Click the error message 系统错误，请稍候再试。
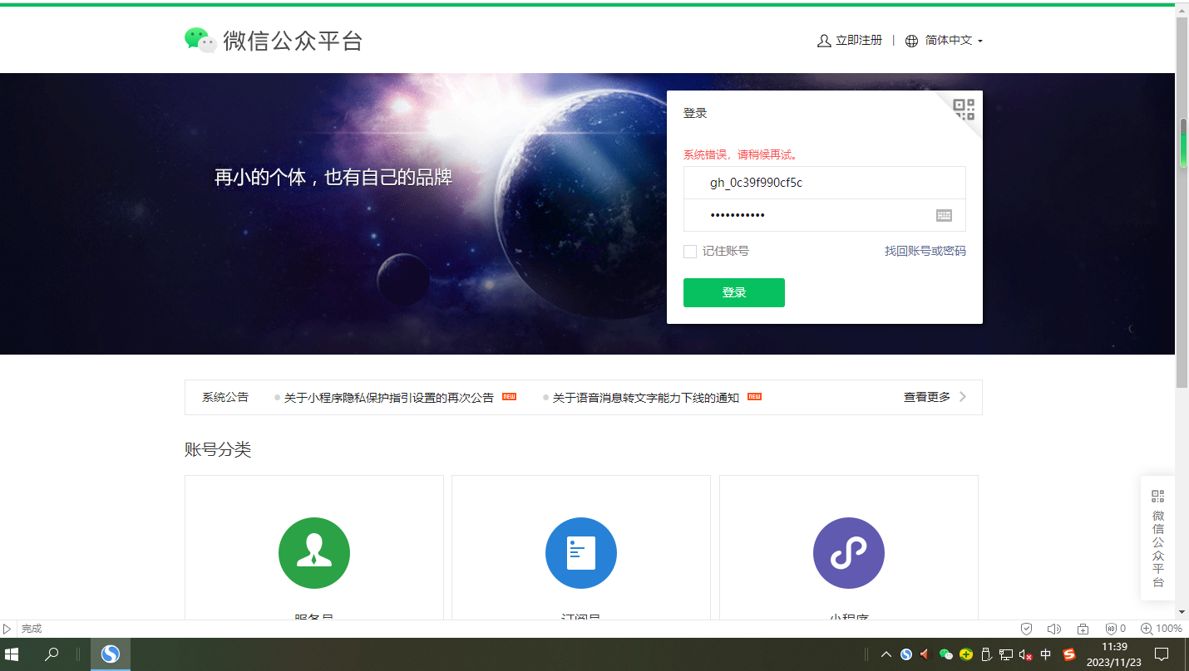This screenshot has height=671, width=1189. pos(742,154)
